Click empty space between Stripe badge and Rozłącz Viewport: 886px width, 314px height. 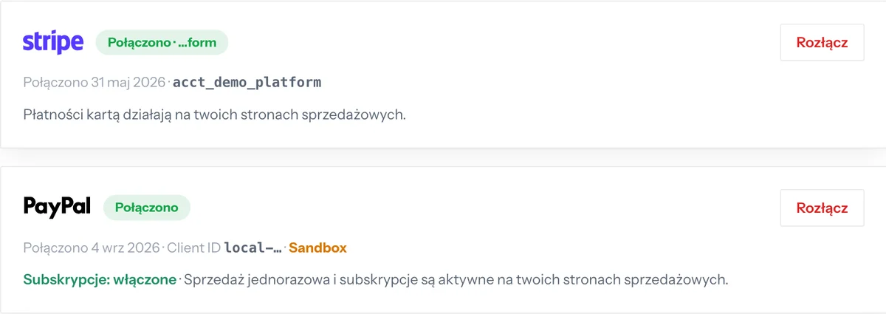click(x=502, y=42)
